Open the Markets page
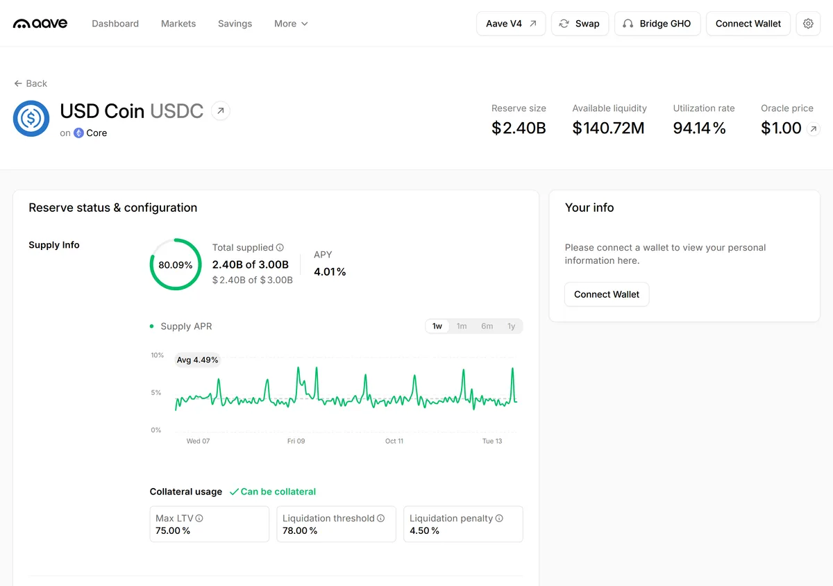This screenshot has height=586, width=833. click(178, 24)
